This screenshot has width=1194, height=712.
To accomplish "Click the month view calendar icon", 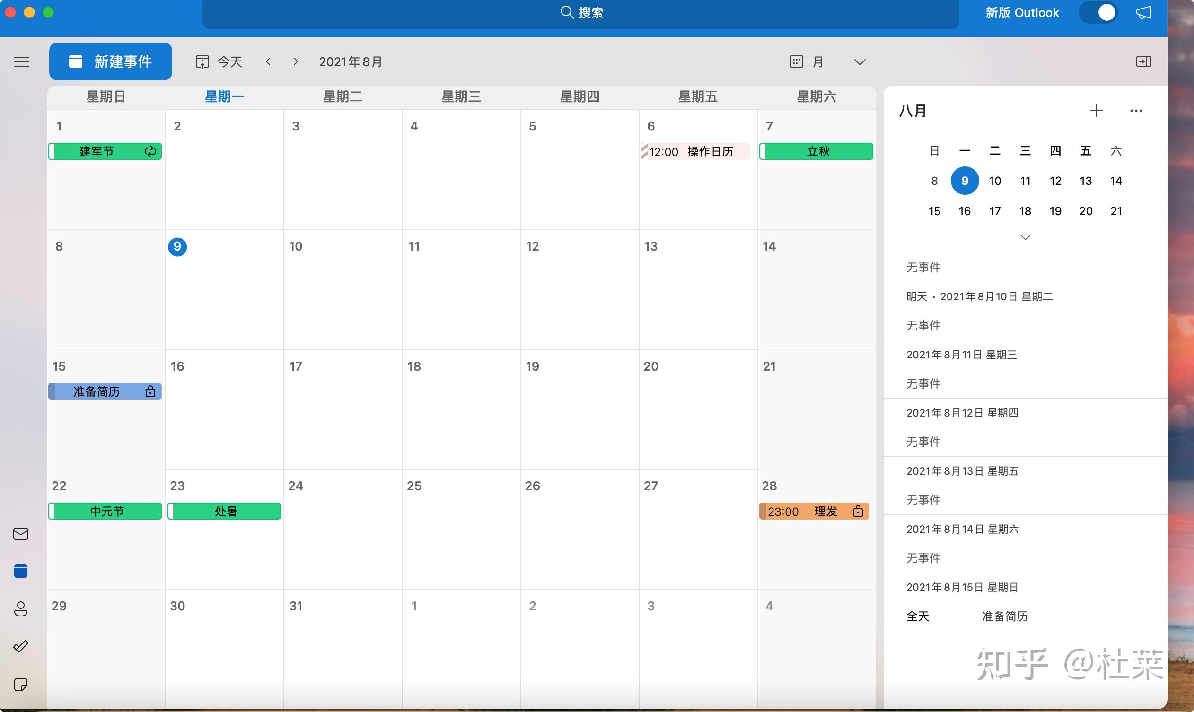I will 797,61.
